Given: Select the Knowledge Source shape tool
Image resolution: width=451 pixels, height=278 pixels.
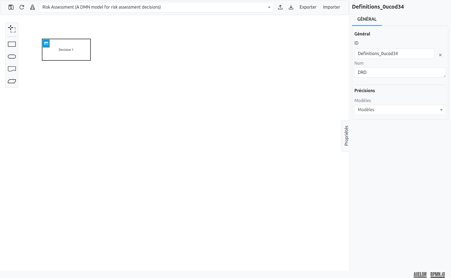Looking at the screenshot, I should pos(12,69).
